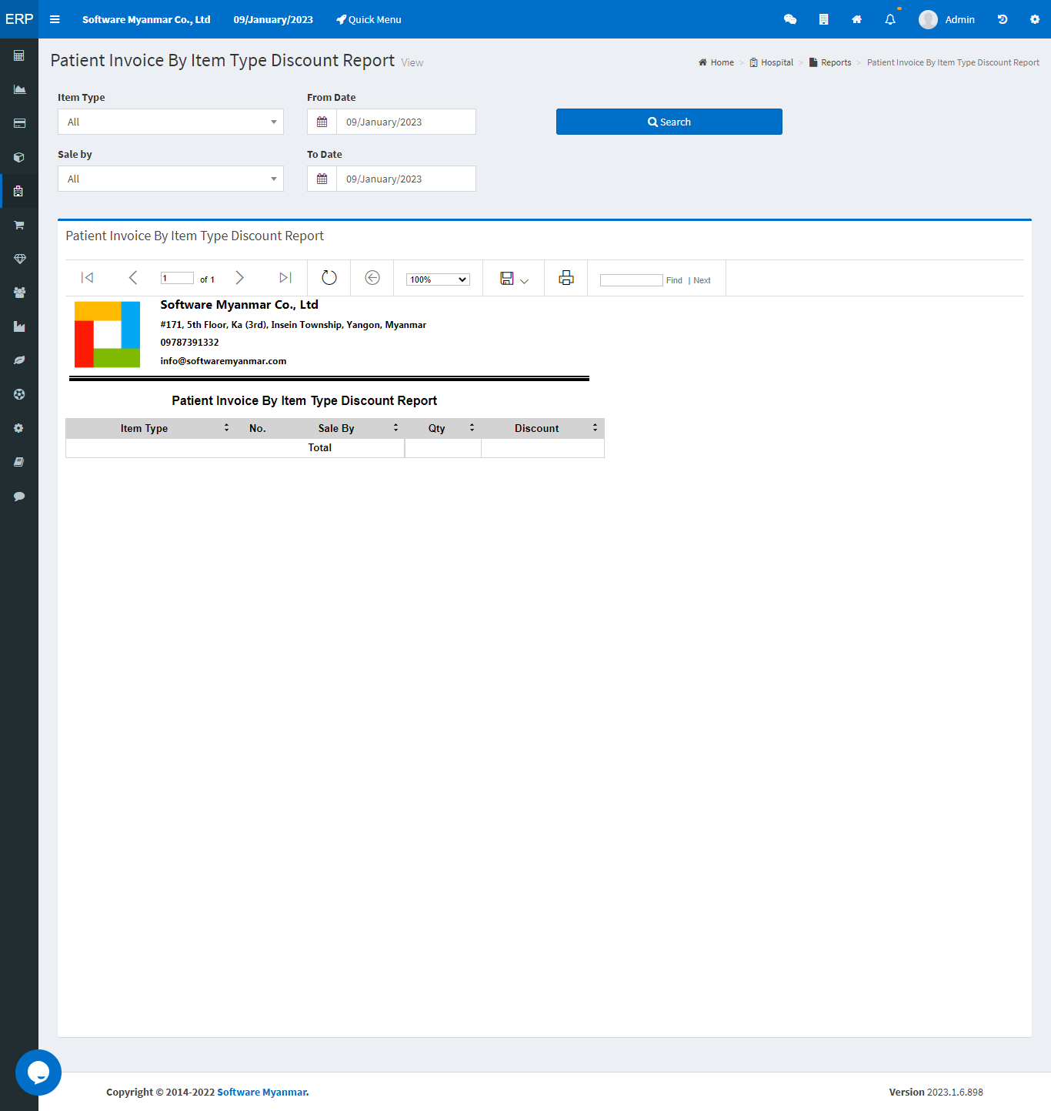The height and width of the screenshot is (1111, 1051).
Task: Open export save format dropdown
Action: [x=515, y=279]
